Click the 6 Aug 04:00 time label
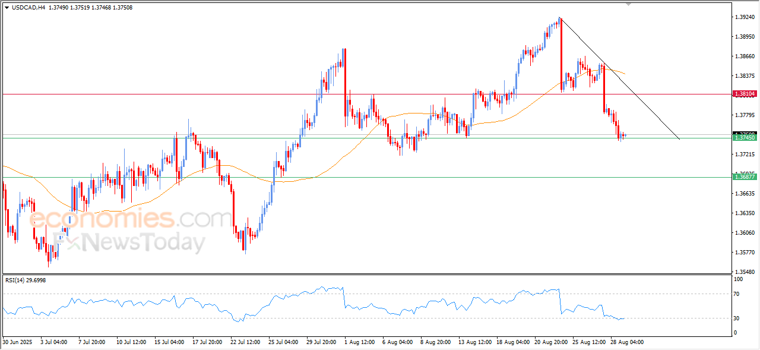760x350 pixels. 398,342
